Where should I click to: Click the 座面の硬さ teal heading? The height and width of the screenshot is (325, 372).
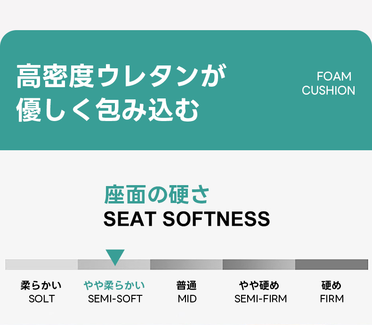click(157, 195)
